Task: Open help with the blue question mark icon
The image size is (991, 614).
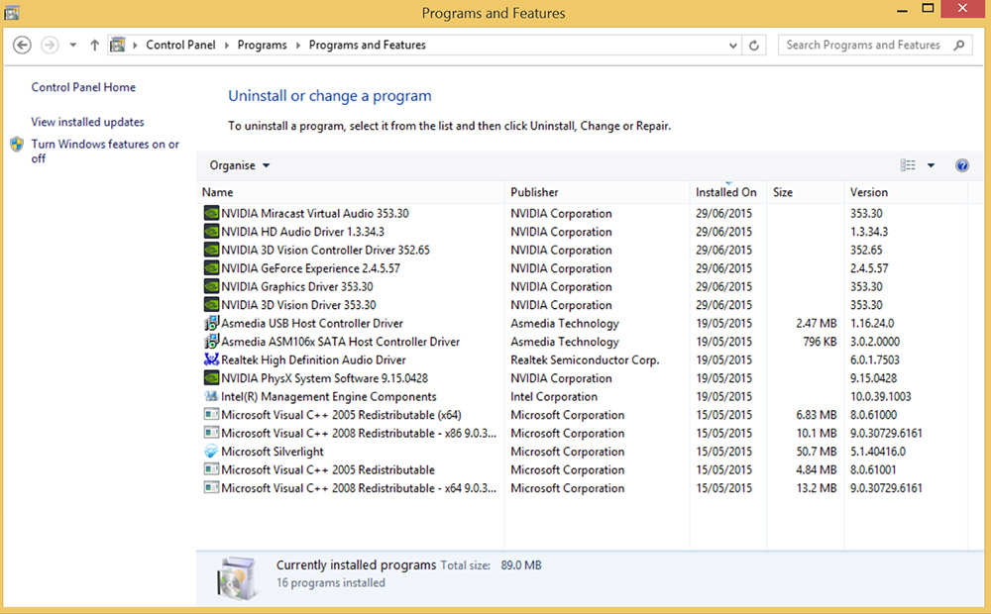Action: pyautogui.click(x=961, y=165)
